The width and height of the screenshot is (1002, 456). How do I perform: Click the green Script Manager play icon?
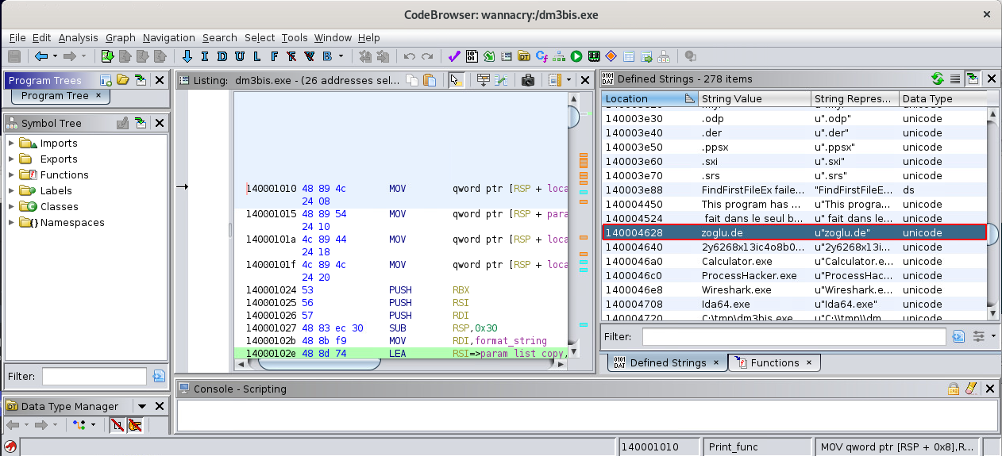click(x=576, y=56)
